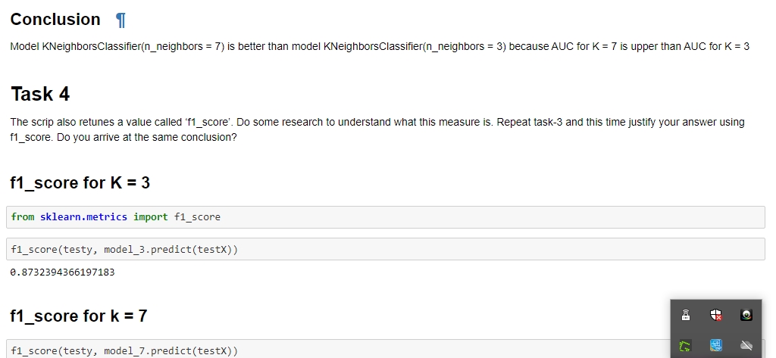This screenshot has height=358, width=776.
Task: Click the KNeighborsClassifier conclusion paragraph
Action: click(x=380, y=46)
